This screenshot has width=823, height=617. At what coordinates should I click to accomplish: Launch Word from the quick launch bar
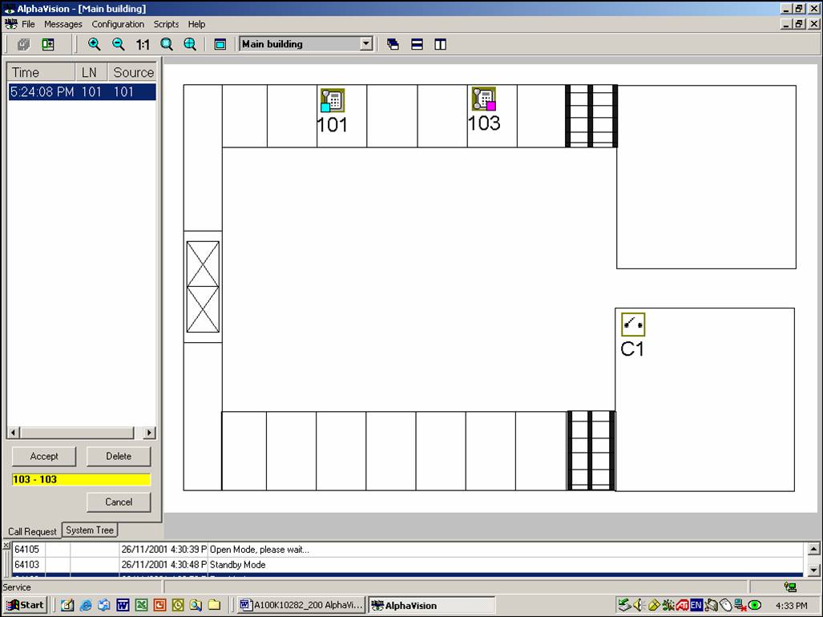point(123,605)
